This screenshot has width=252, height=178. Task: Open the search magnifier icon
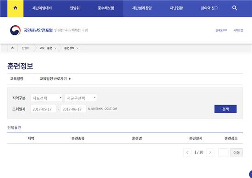[235, 8]
